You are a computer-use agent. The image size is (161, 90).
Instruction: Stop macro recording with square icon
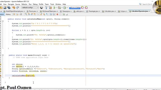coord(60,14)
